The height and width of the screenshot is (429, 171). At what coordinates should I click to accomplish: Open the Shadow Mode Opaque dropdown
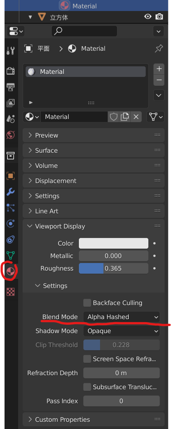tap(122, 331)
